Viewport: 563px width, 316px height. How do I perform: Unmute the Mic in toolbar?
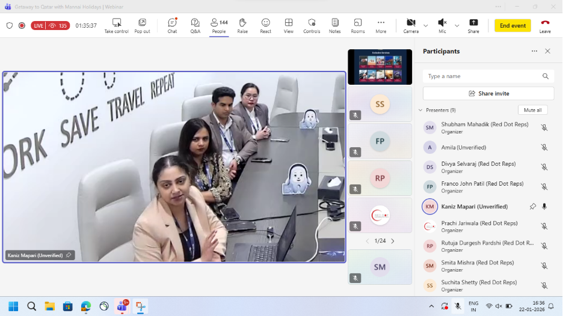(442, 25)
